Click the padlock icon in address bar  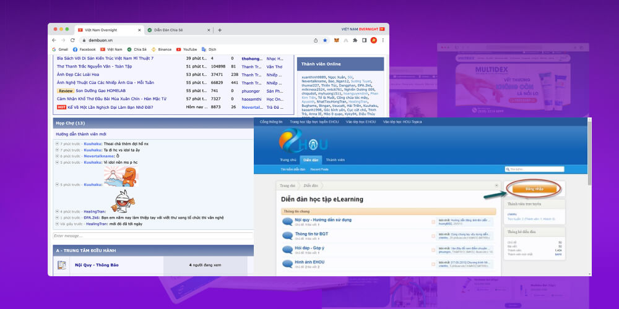point(84,40)
